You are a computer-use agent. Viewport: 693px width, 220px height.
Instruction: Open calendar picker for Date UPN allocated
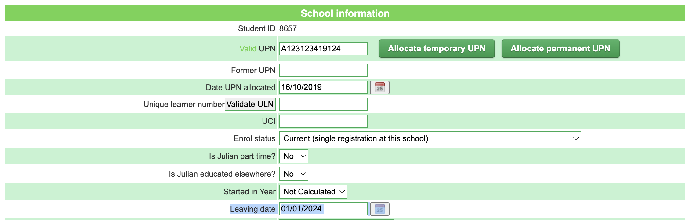379,87
